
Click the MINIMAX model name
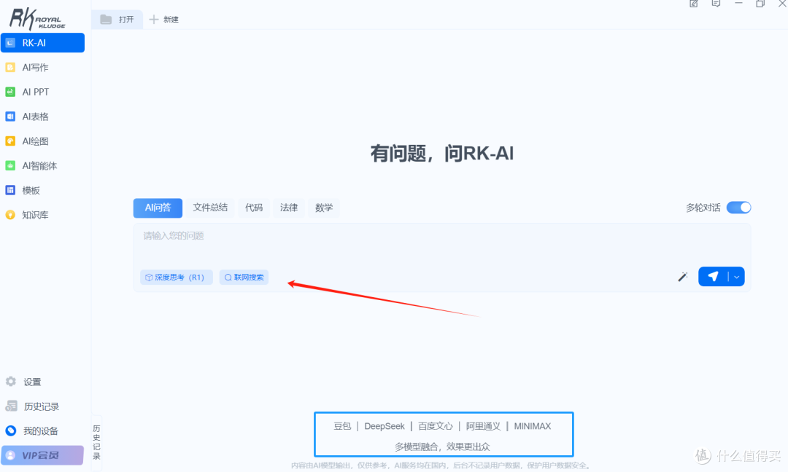pyautogui.click(x=532, y=426)
